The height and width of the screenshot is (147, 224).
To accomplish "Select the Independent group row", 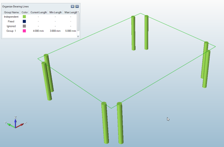I will [x=39, y=17].
